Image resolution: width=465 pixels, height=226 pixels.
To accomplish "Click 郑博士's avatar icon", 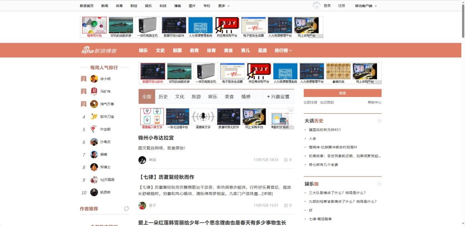I will coord(94,167).
